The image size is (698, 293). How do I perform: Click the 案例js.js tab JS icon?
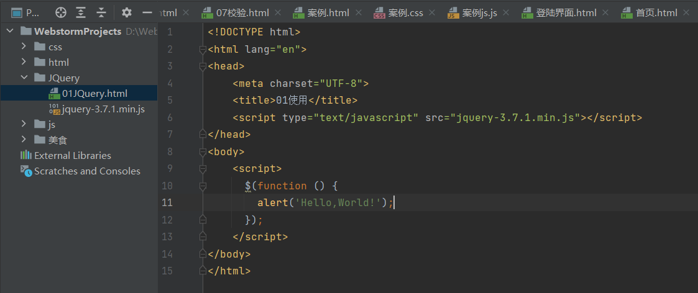(x=453, y=13)
